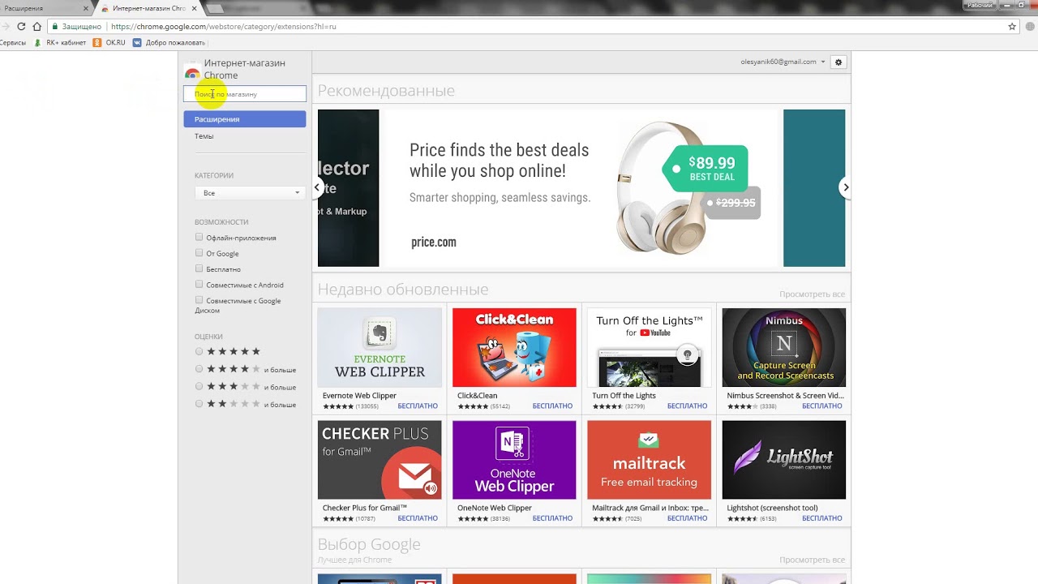Expand the olesyanik60@gmail.com account menu
The image size is (1038, 584).
pos(783,62)
